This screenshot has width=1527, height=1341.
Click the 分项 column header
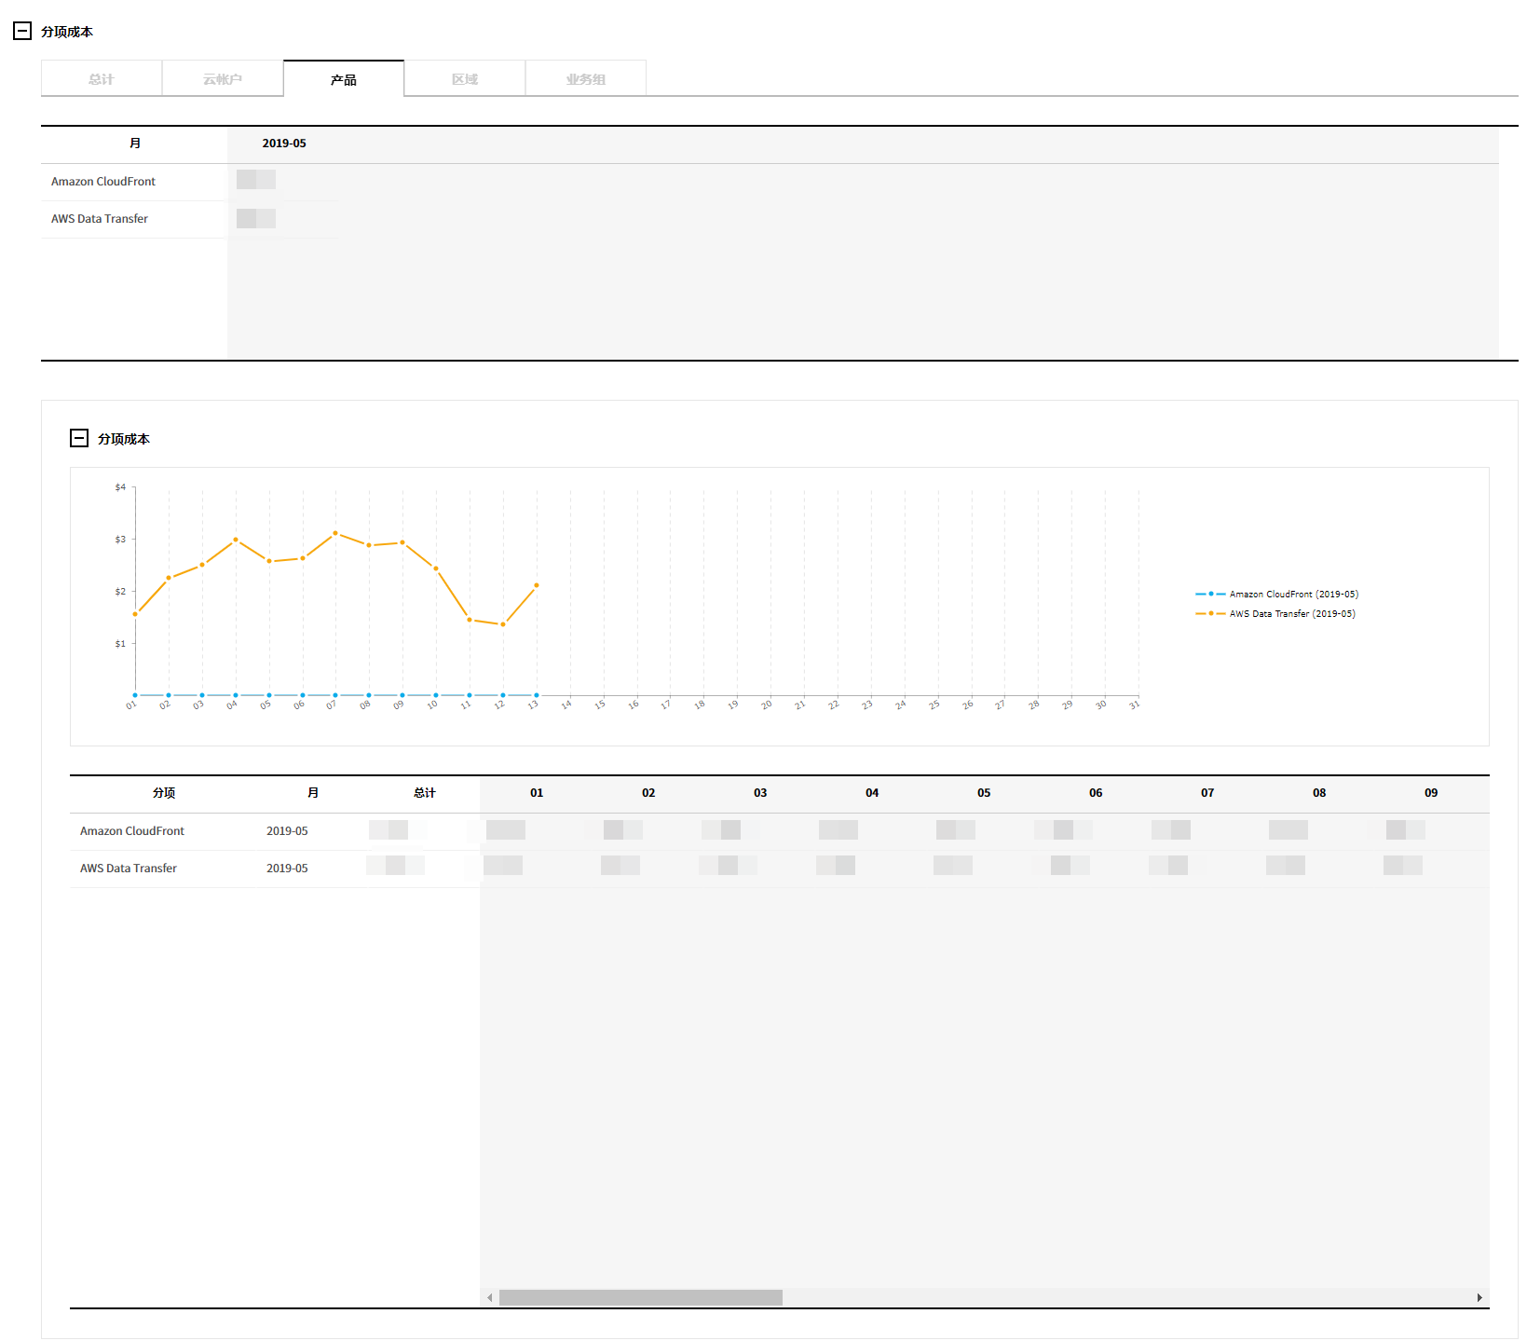164,793
